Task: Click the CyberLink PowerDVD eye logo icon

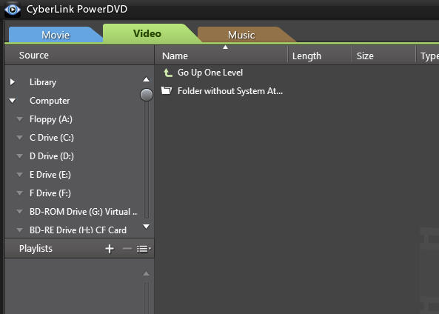Action: (13, 10)
